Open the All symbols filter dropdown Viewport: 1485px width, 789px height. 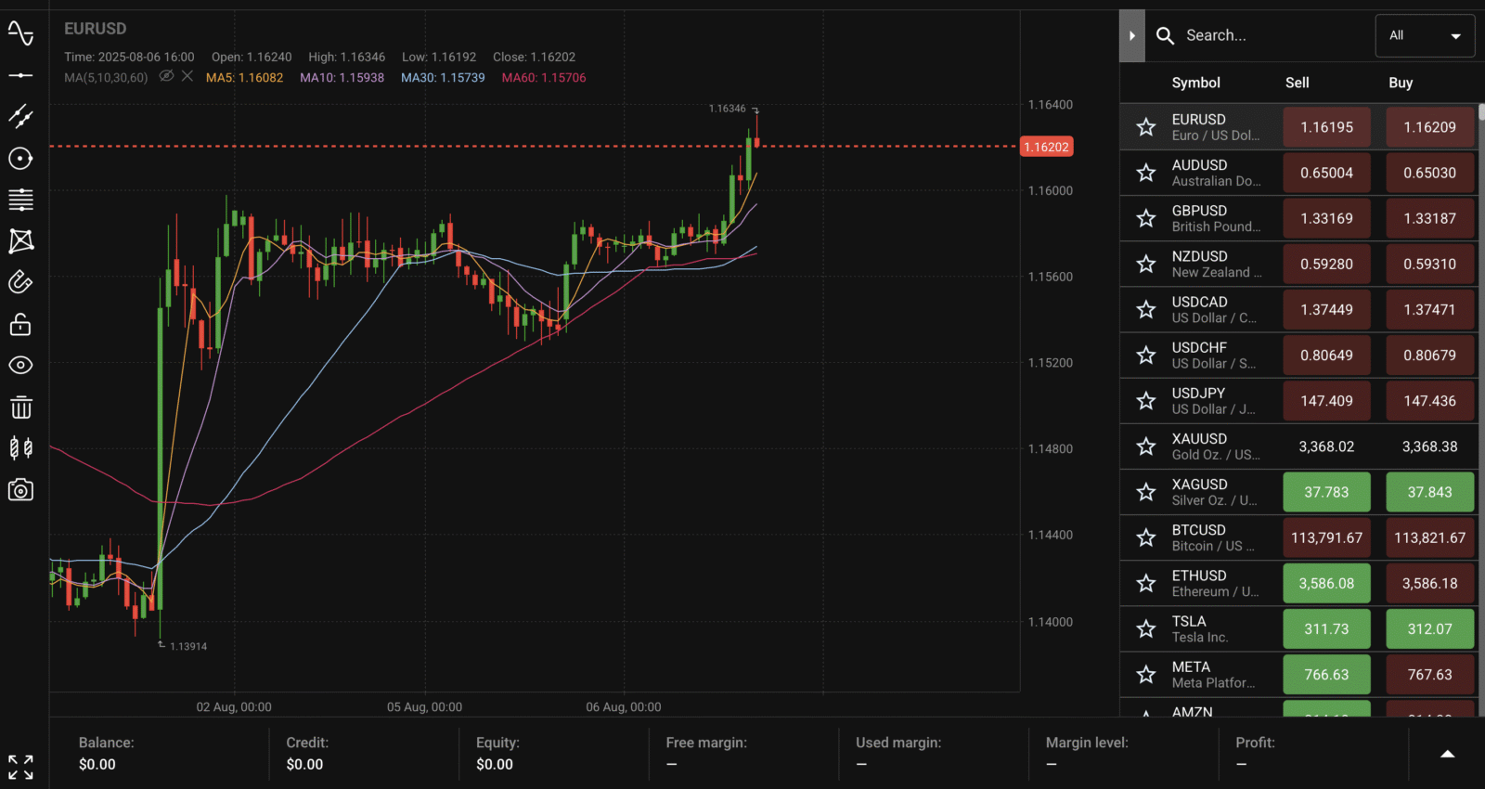coord(1425,36)
